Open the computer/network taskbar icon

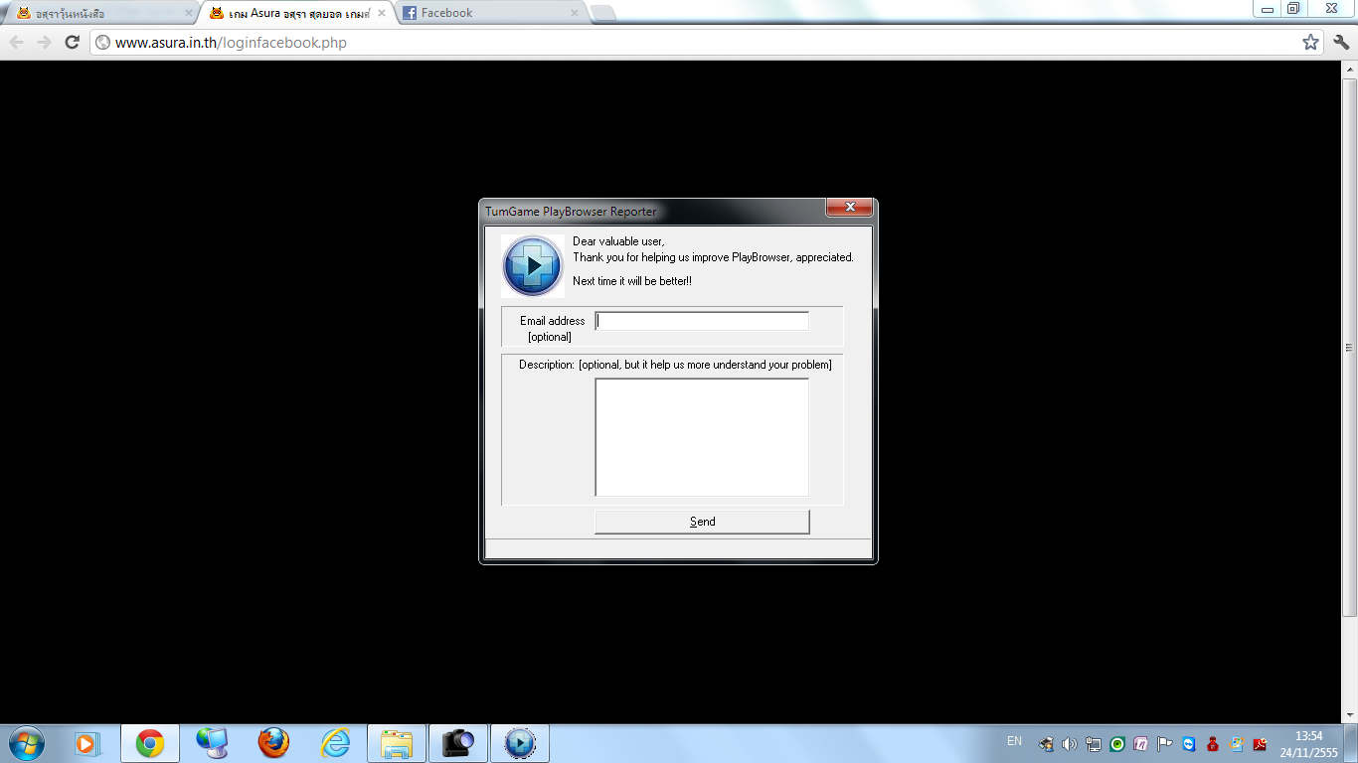212,742
